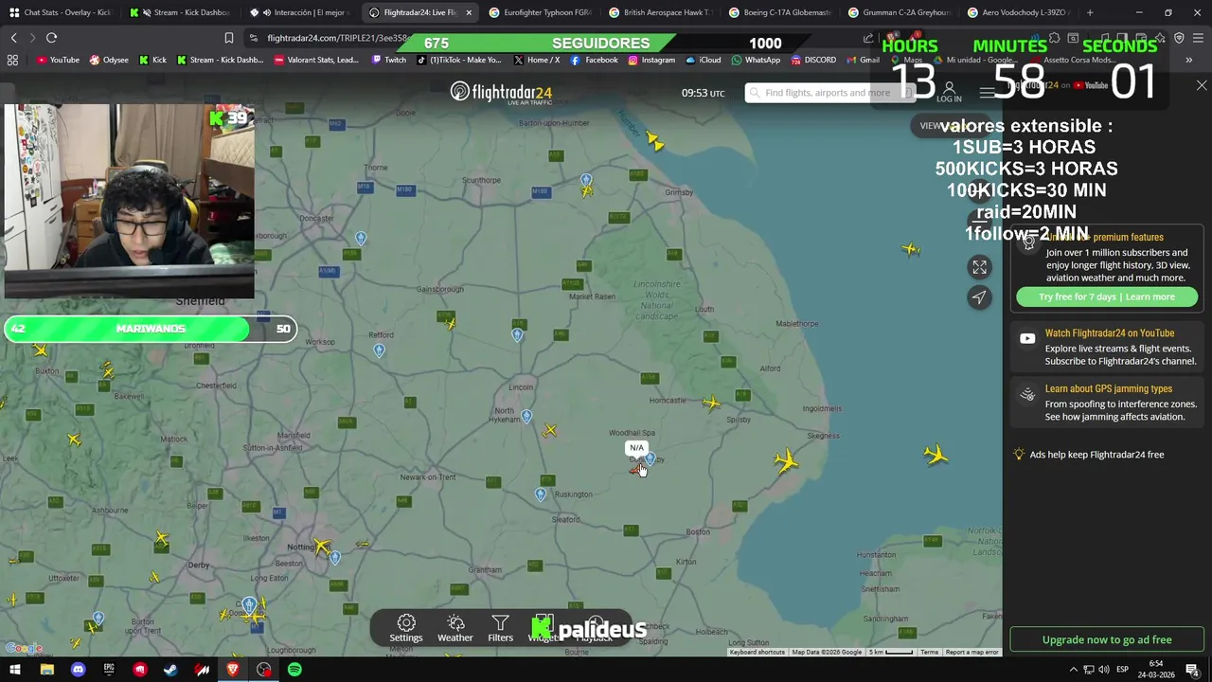The height and width of the screenshot is (682, 1212).
Task: Open Valorant Stats bookmark
Action: [x=316, y=60]
